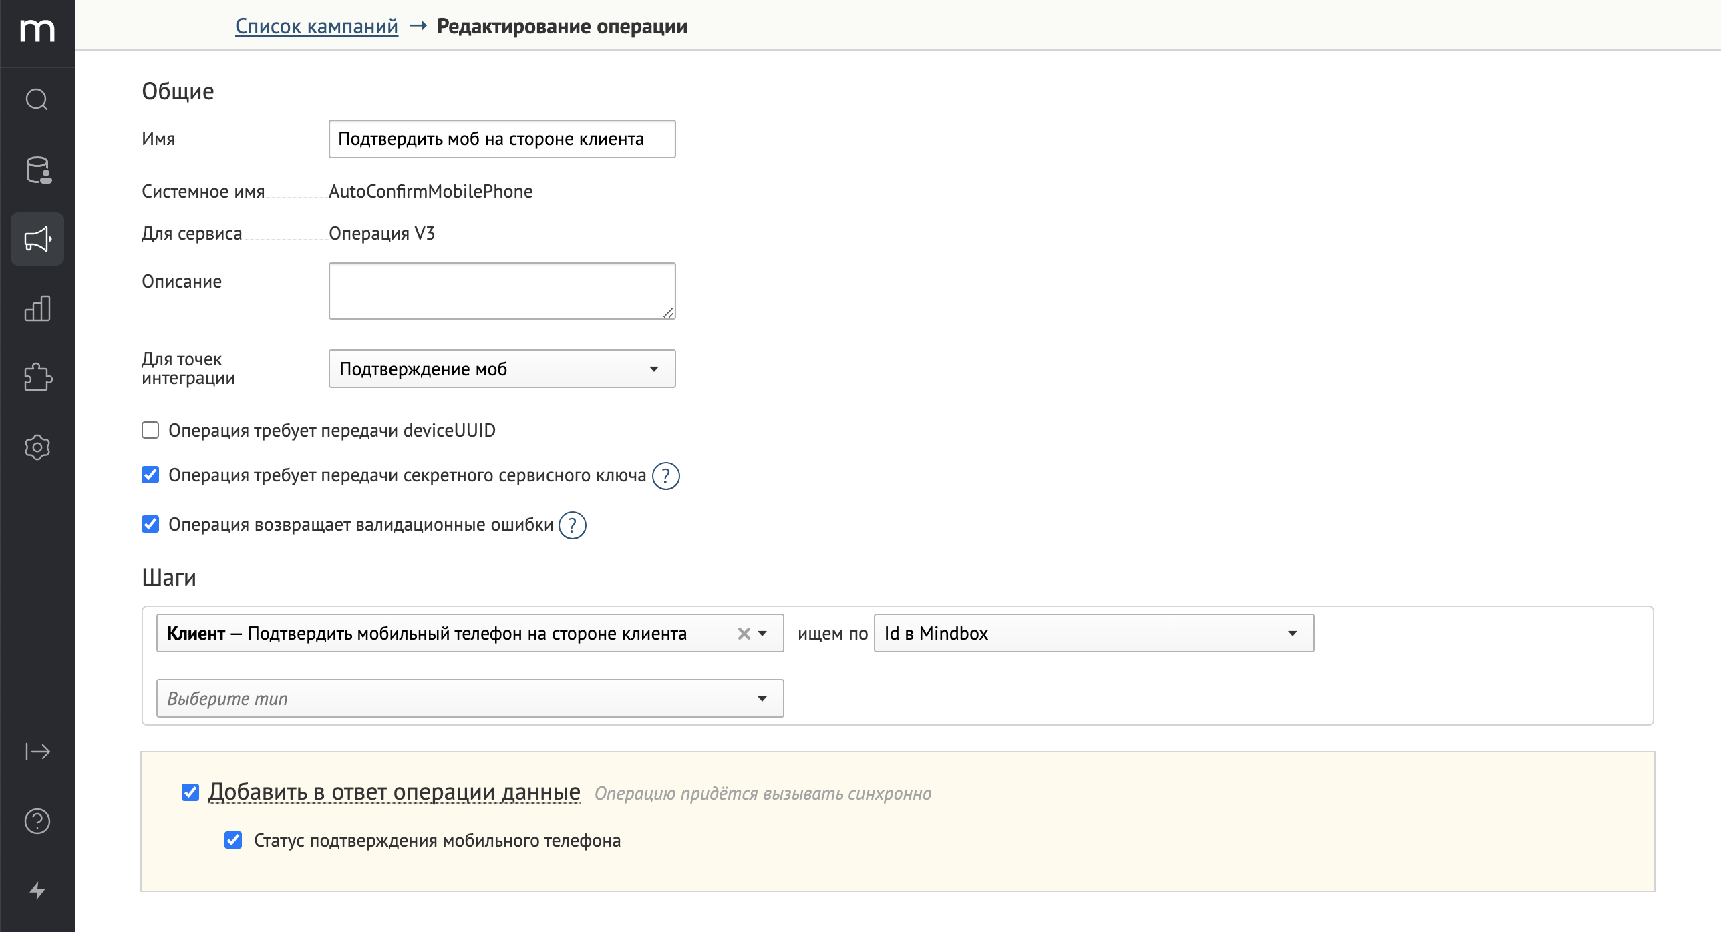The image size is (1721, 932).
Task: Click the 'Операция V3' service value
Action: (381, 234)
